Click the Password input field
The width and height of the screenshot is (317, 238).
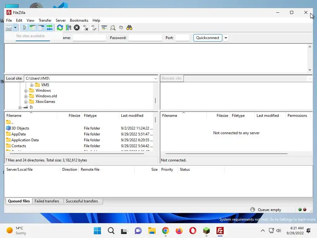tap(145, 38)
